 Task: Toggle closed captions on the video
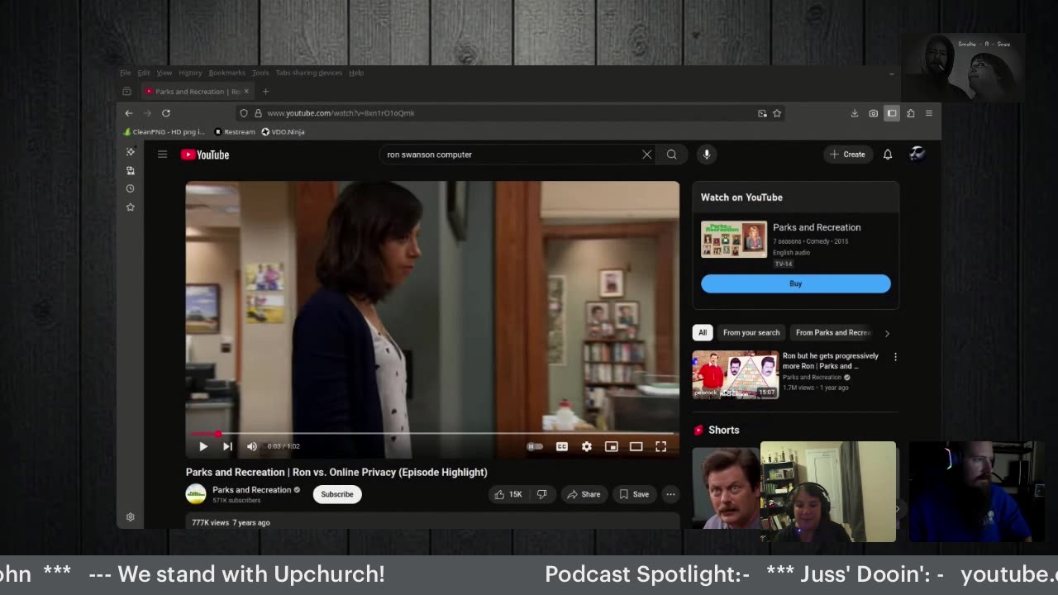[x=562, y=446]
